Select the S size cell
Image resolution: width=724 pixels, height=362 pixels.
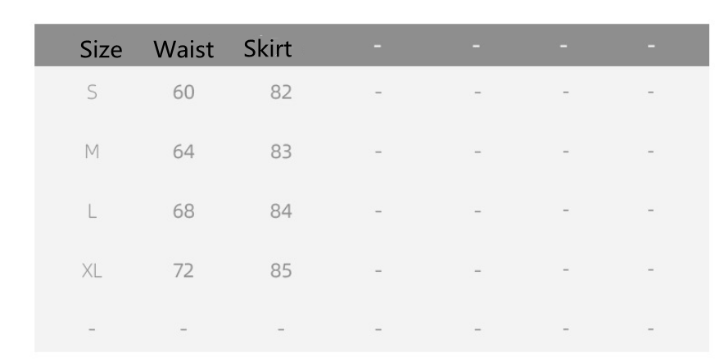pos(92,93)
